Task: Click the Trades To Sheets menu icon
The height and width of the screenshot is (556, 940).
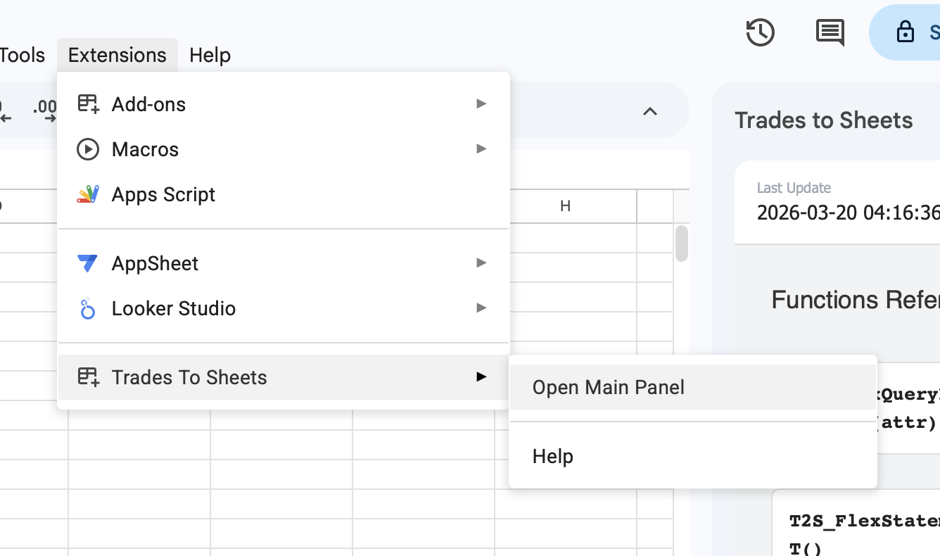Action: (x=88, y=377)
